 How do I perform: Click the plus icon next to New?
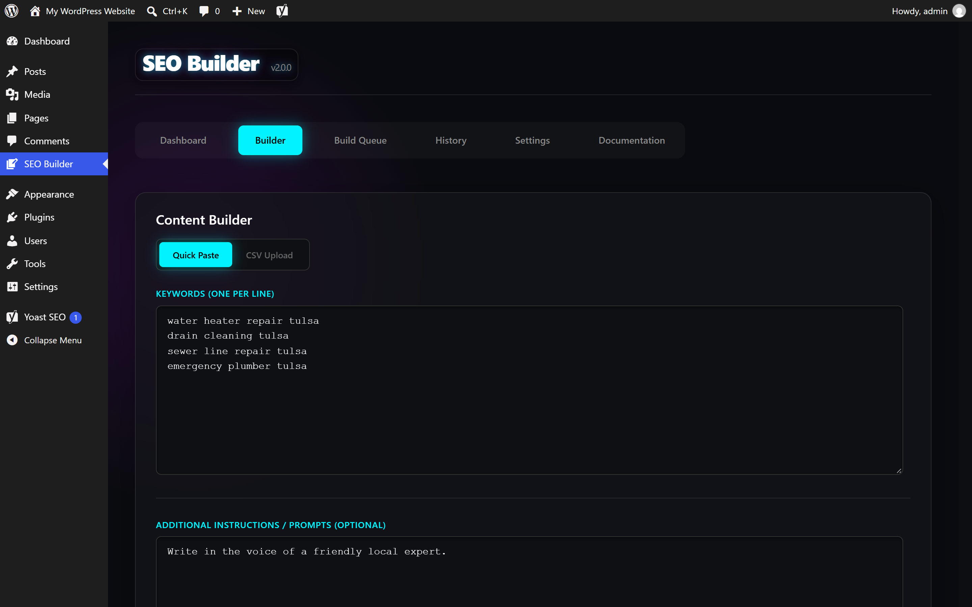[x=237, y=11]
